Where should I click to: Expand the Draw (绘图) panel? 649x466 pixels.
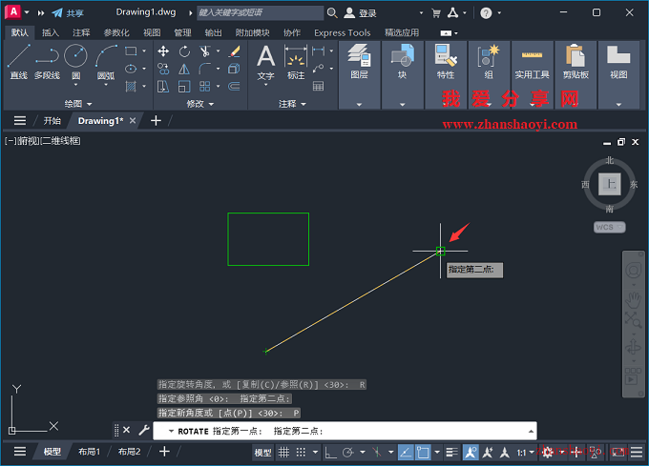78,104
